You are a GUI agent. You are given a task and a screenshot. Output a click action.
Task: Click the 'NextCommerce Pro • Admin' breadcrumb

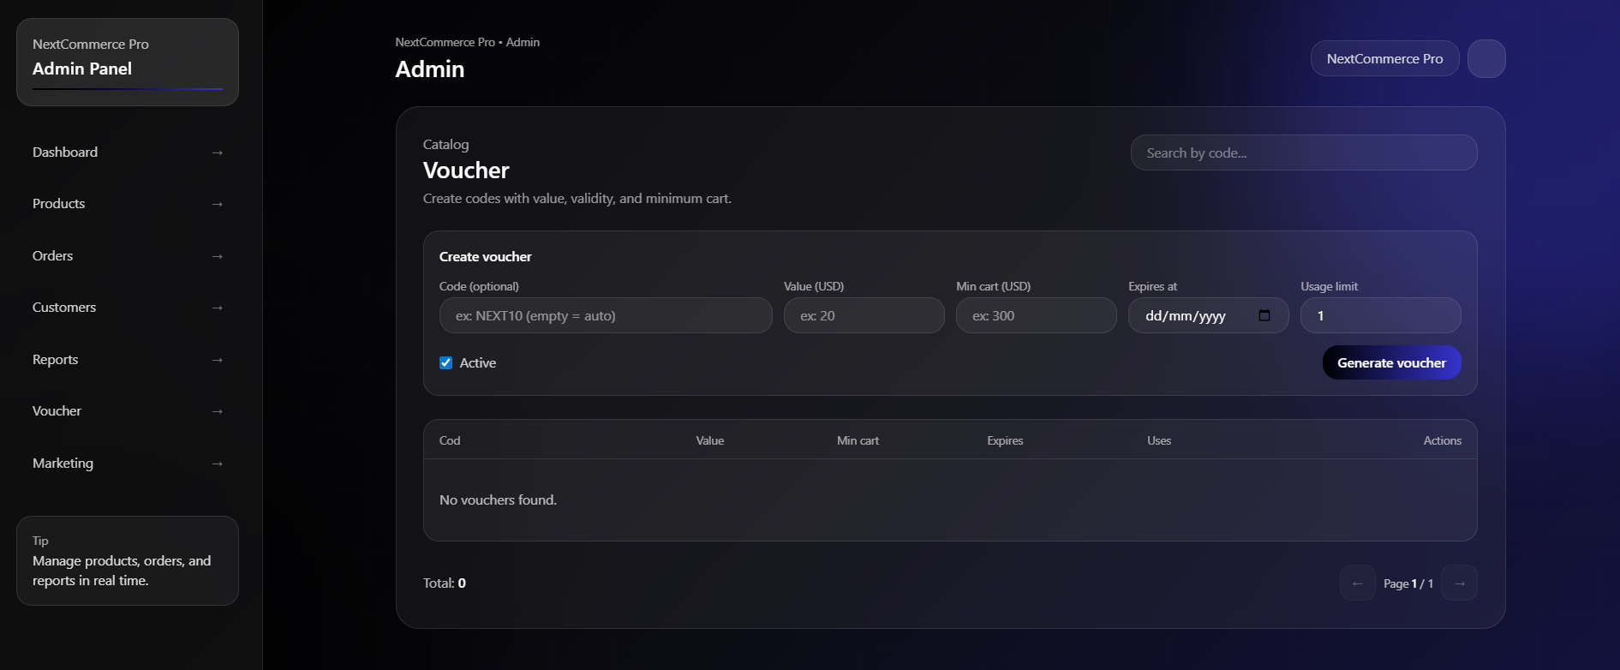pos(468,42)
